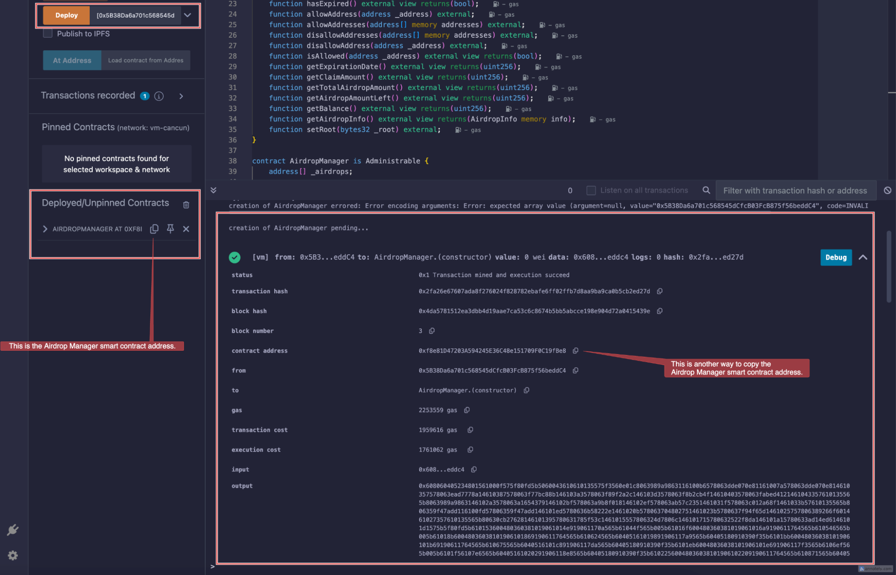Viewport: 896px width, 575px height.
Task: Click the orange Deploy button
Action: coord(66,15)
